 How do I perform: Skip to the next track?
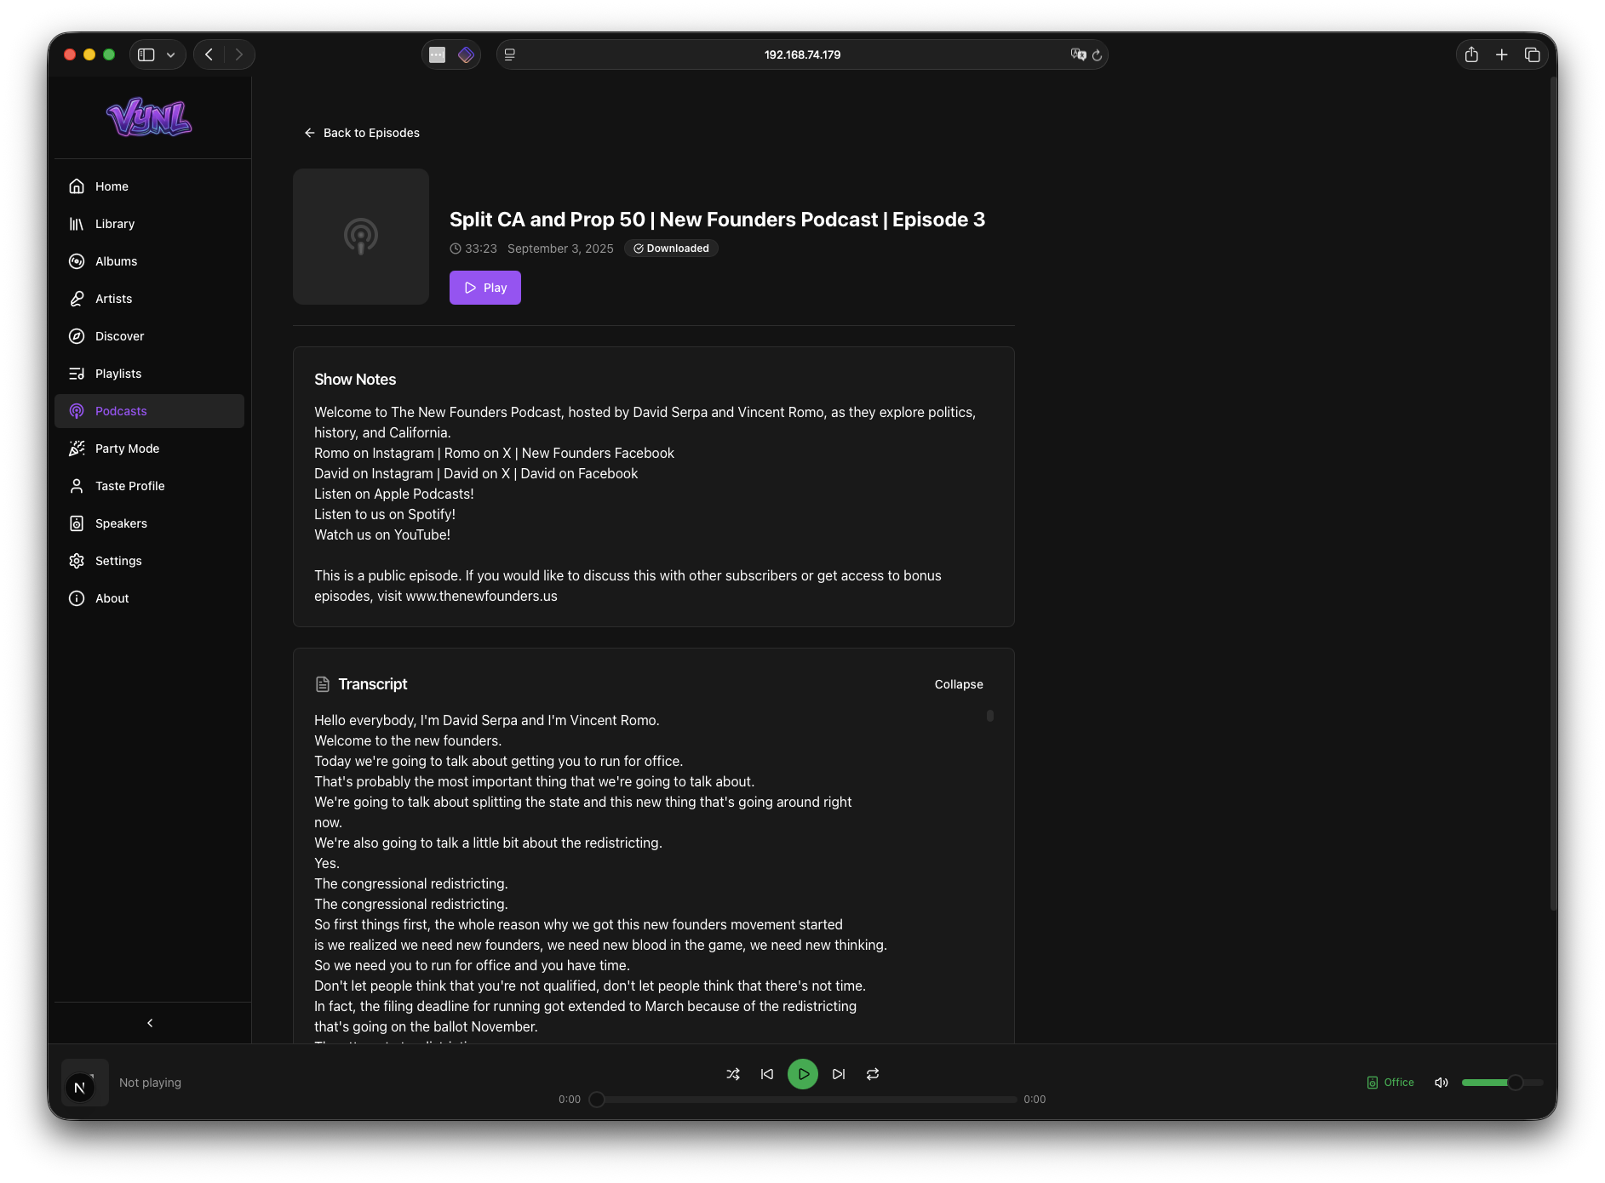pyautogui.click(x=839, y=1074)
